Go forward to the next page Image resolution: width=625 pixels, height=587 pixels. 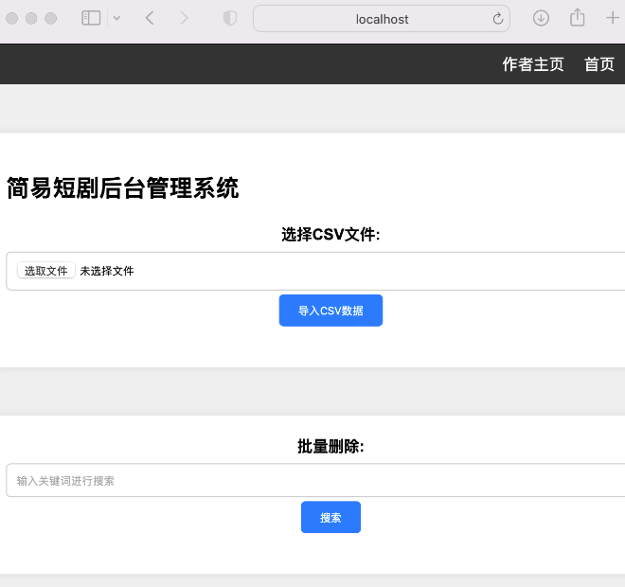184,18
